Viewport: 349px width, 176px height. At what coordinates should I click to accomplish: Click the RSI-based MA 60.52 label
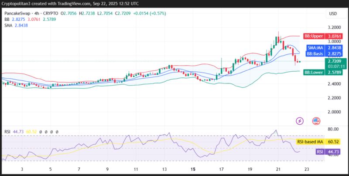[321, 142]
